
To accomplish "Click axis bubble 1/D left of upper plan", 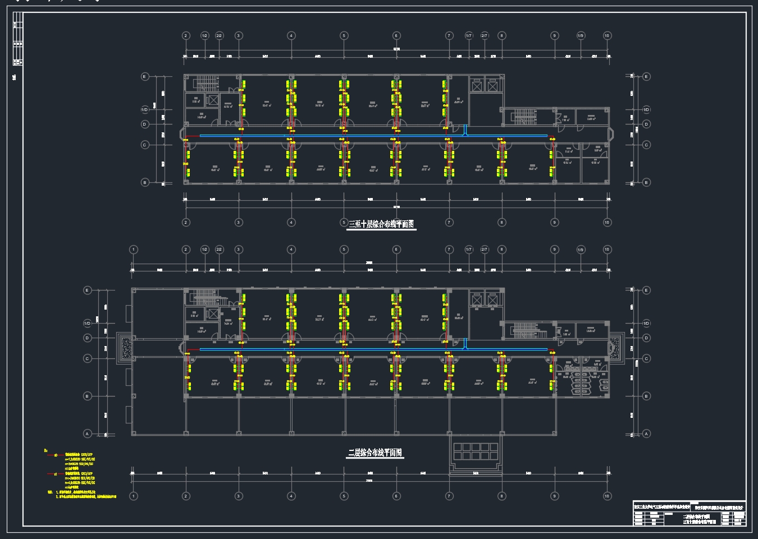I will [144, 110].
